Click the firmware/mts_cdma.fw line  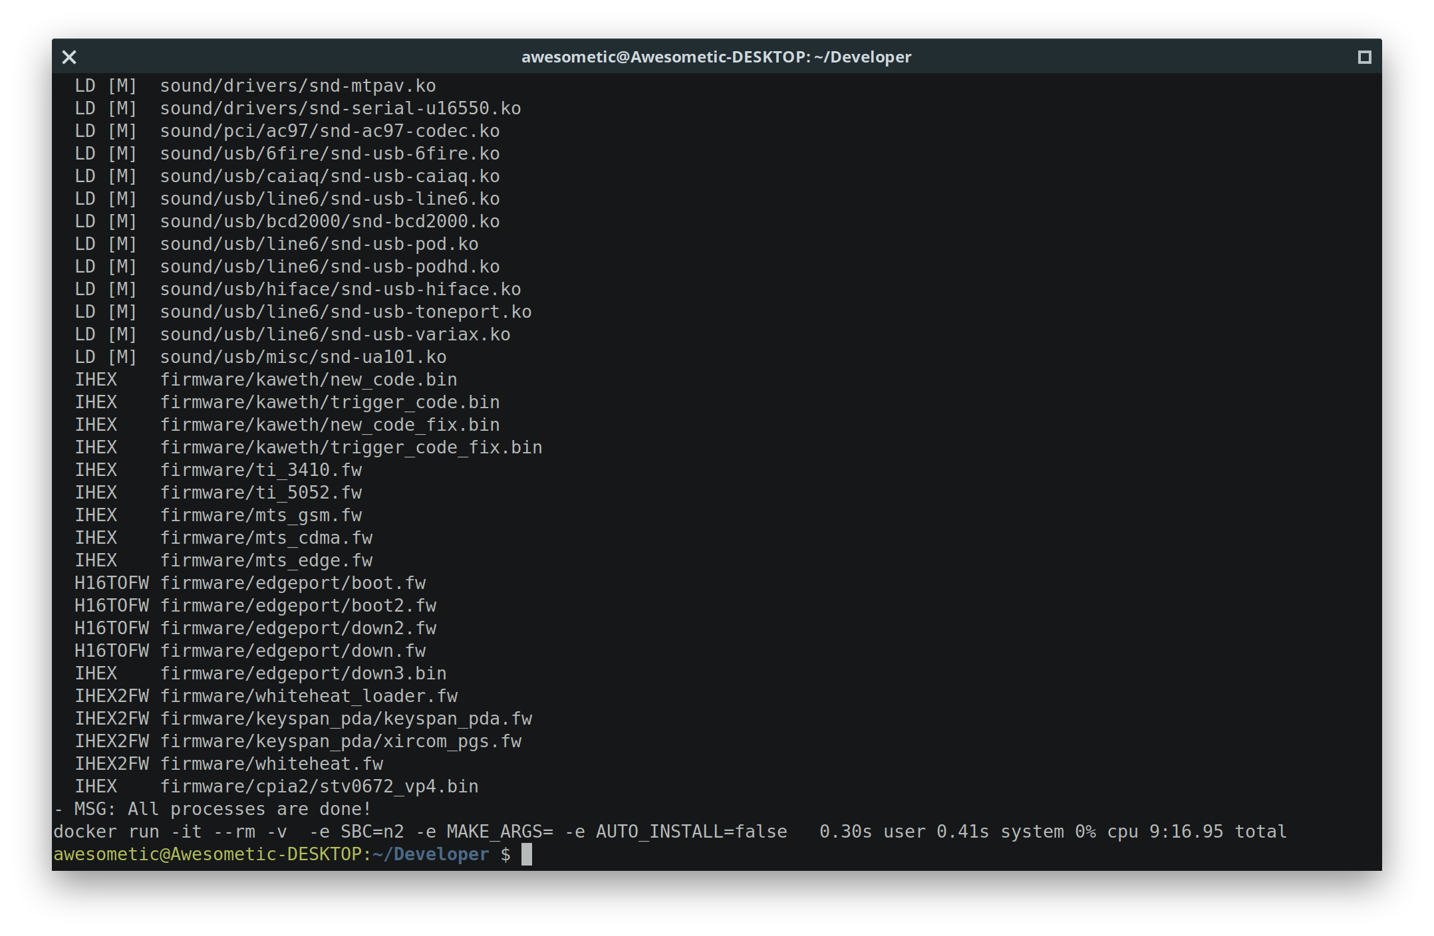pos(266,538)
